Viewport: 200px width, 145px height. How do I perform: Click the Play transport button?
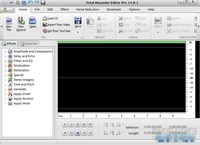pyautogui.click(x=65, y=124)
